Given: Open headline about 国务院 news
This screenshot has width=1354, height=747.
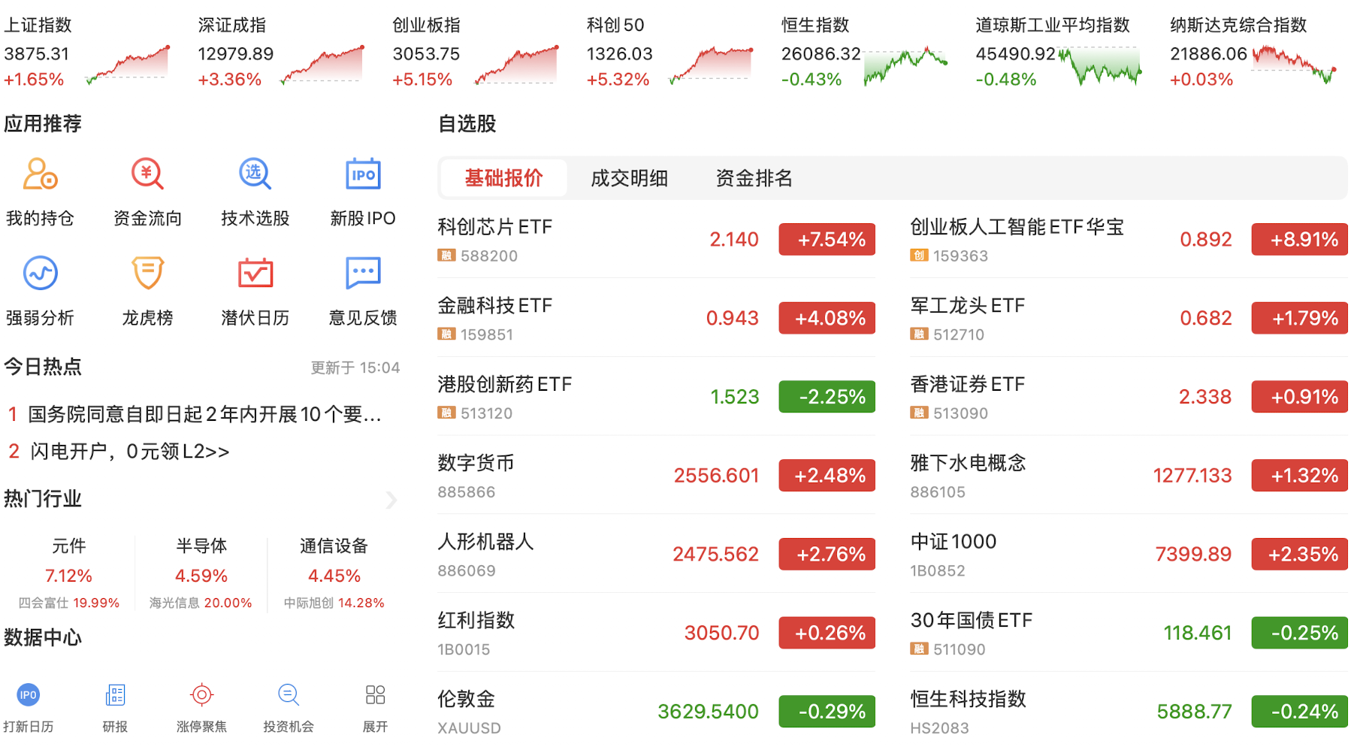Looking at the screenshot, I should (204, 414).
